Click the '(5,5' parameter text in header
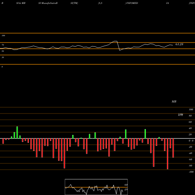This screenshot has width=195, height=195. 100,3
